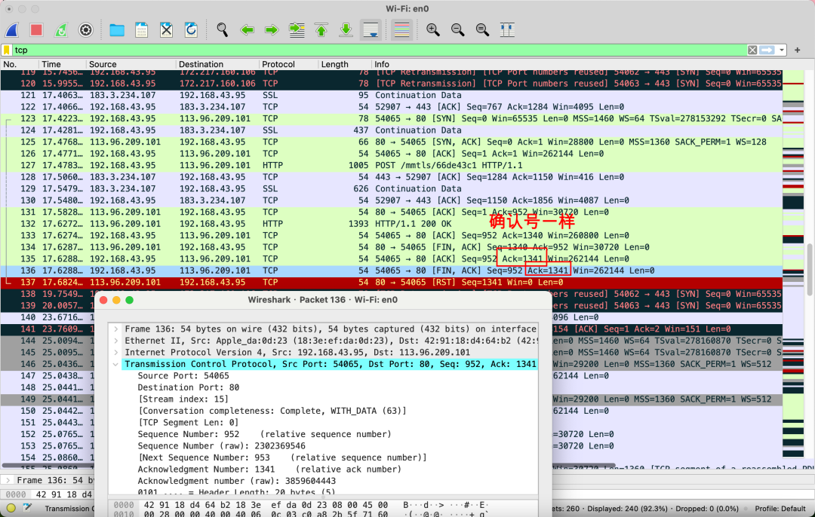Toggle packet list colorization

pos(401,30)
